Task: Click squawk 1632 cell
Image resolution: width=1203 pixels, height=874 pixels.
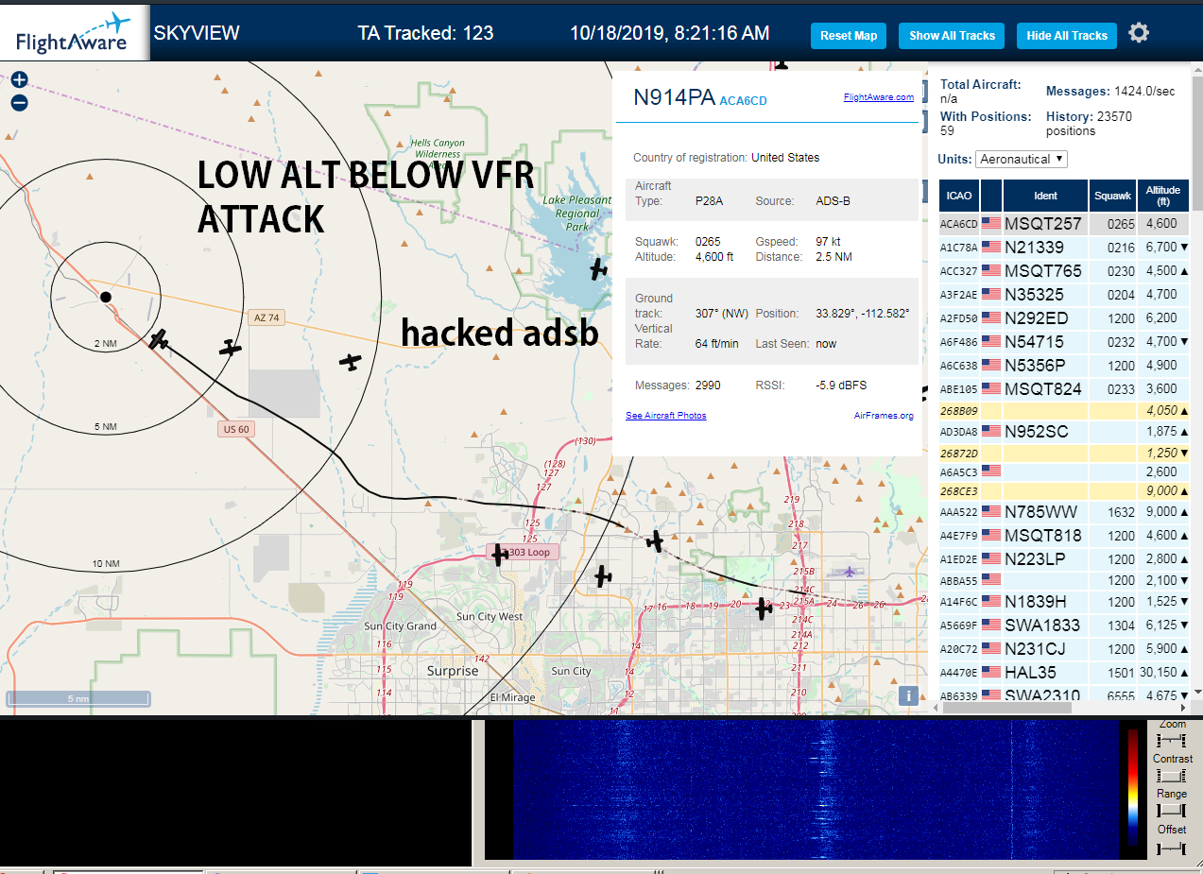Action: point(1111,512)
